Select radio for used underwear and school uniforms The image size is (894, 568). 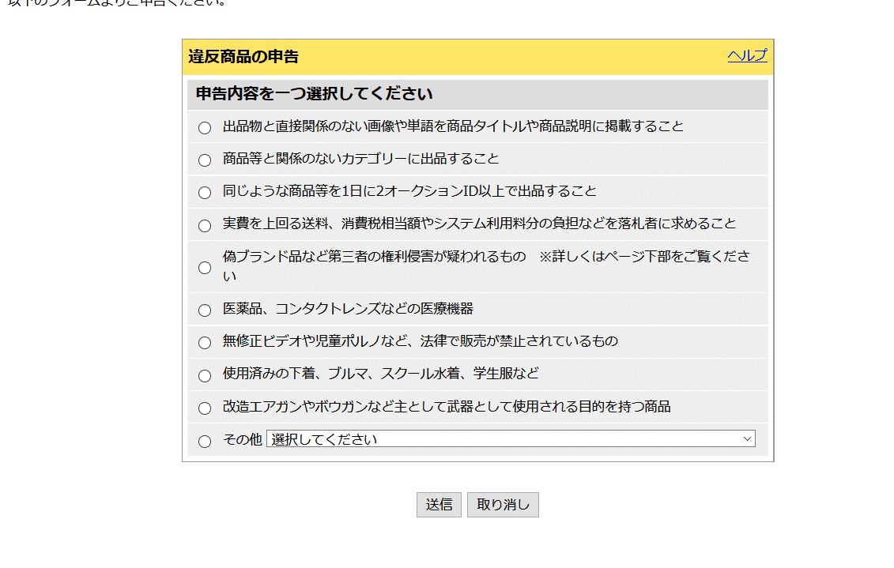(x=205, y=376)
